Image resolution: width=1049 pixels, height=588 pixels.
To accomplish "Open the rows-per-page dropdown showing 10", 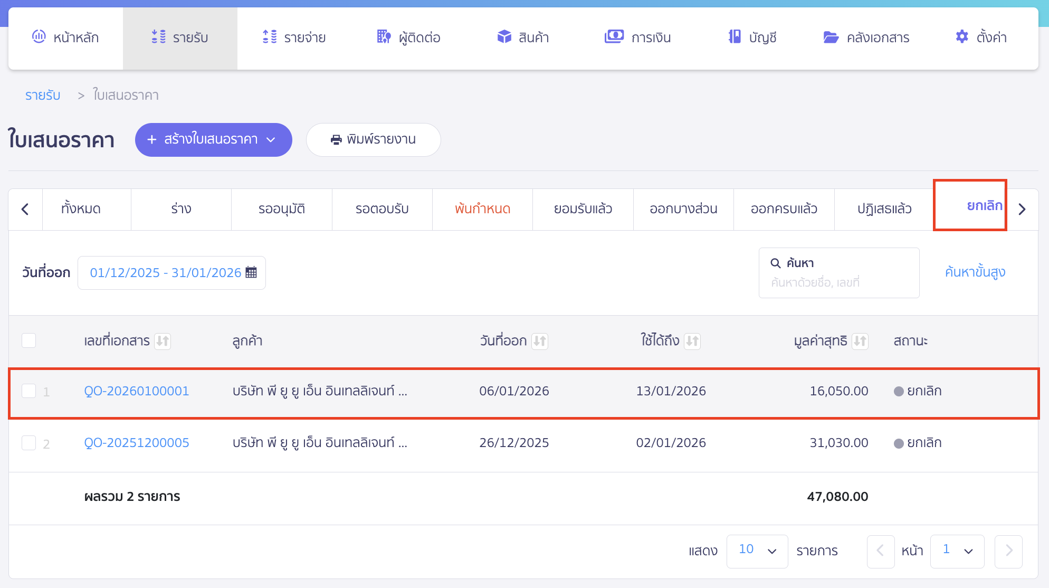I will click(x=757, y=551).
